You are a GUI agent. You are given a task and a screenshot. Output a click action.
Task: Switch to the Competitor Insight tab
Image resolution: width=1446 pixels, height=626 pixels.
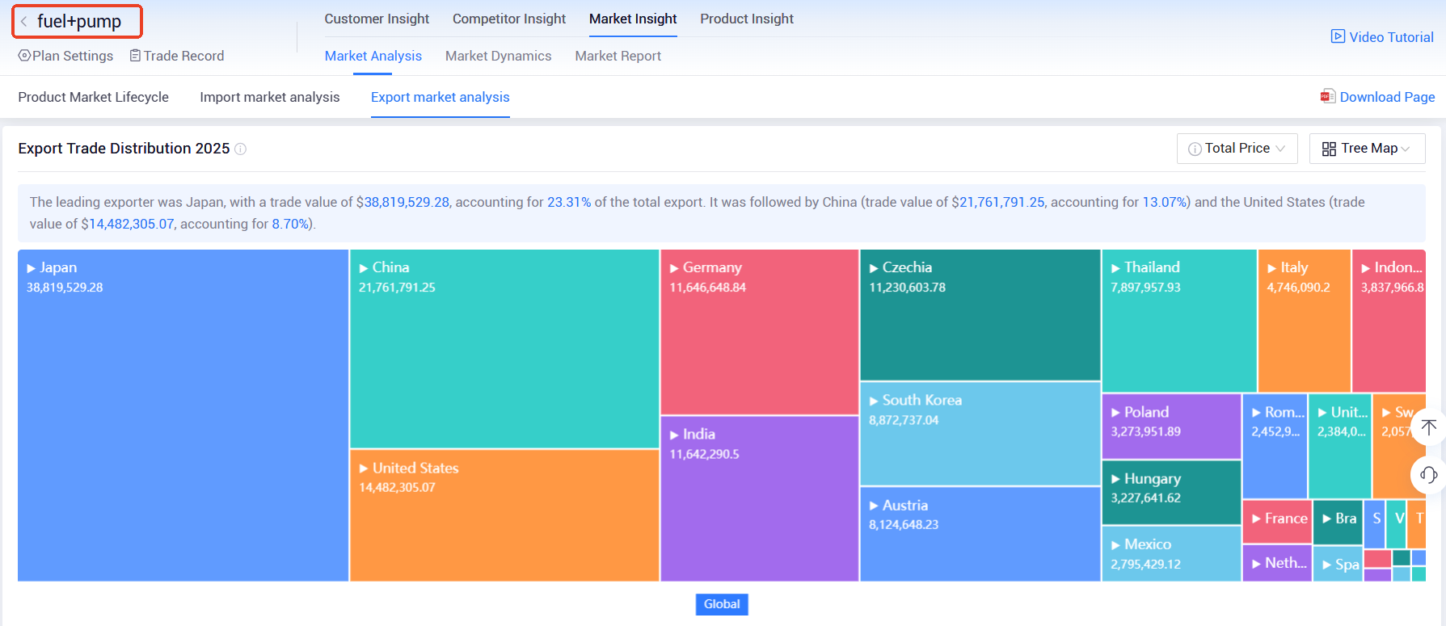tap(509, 19)
